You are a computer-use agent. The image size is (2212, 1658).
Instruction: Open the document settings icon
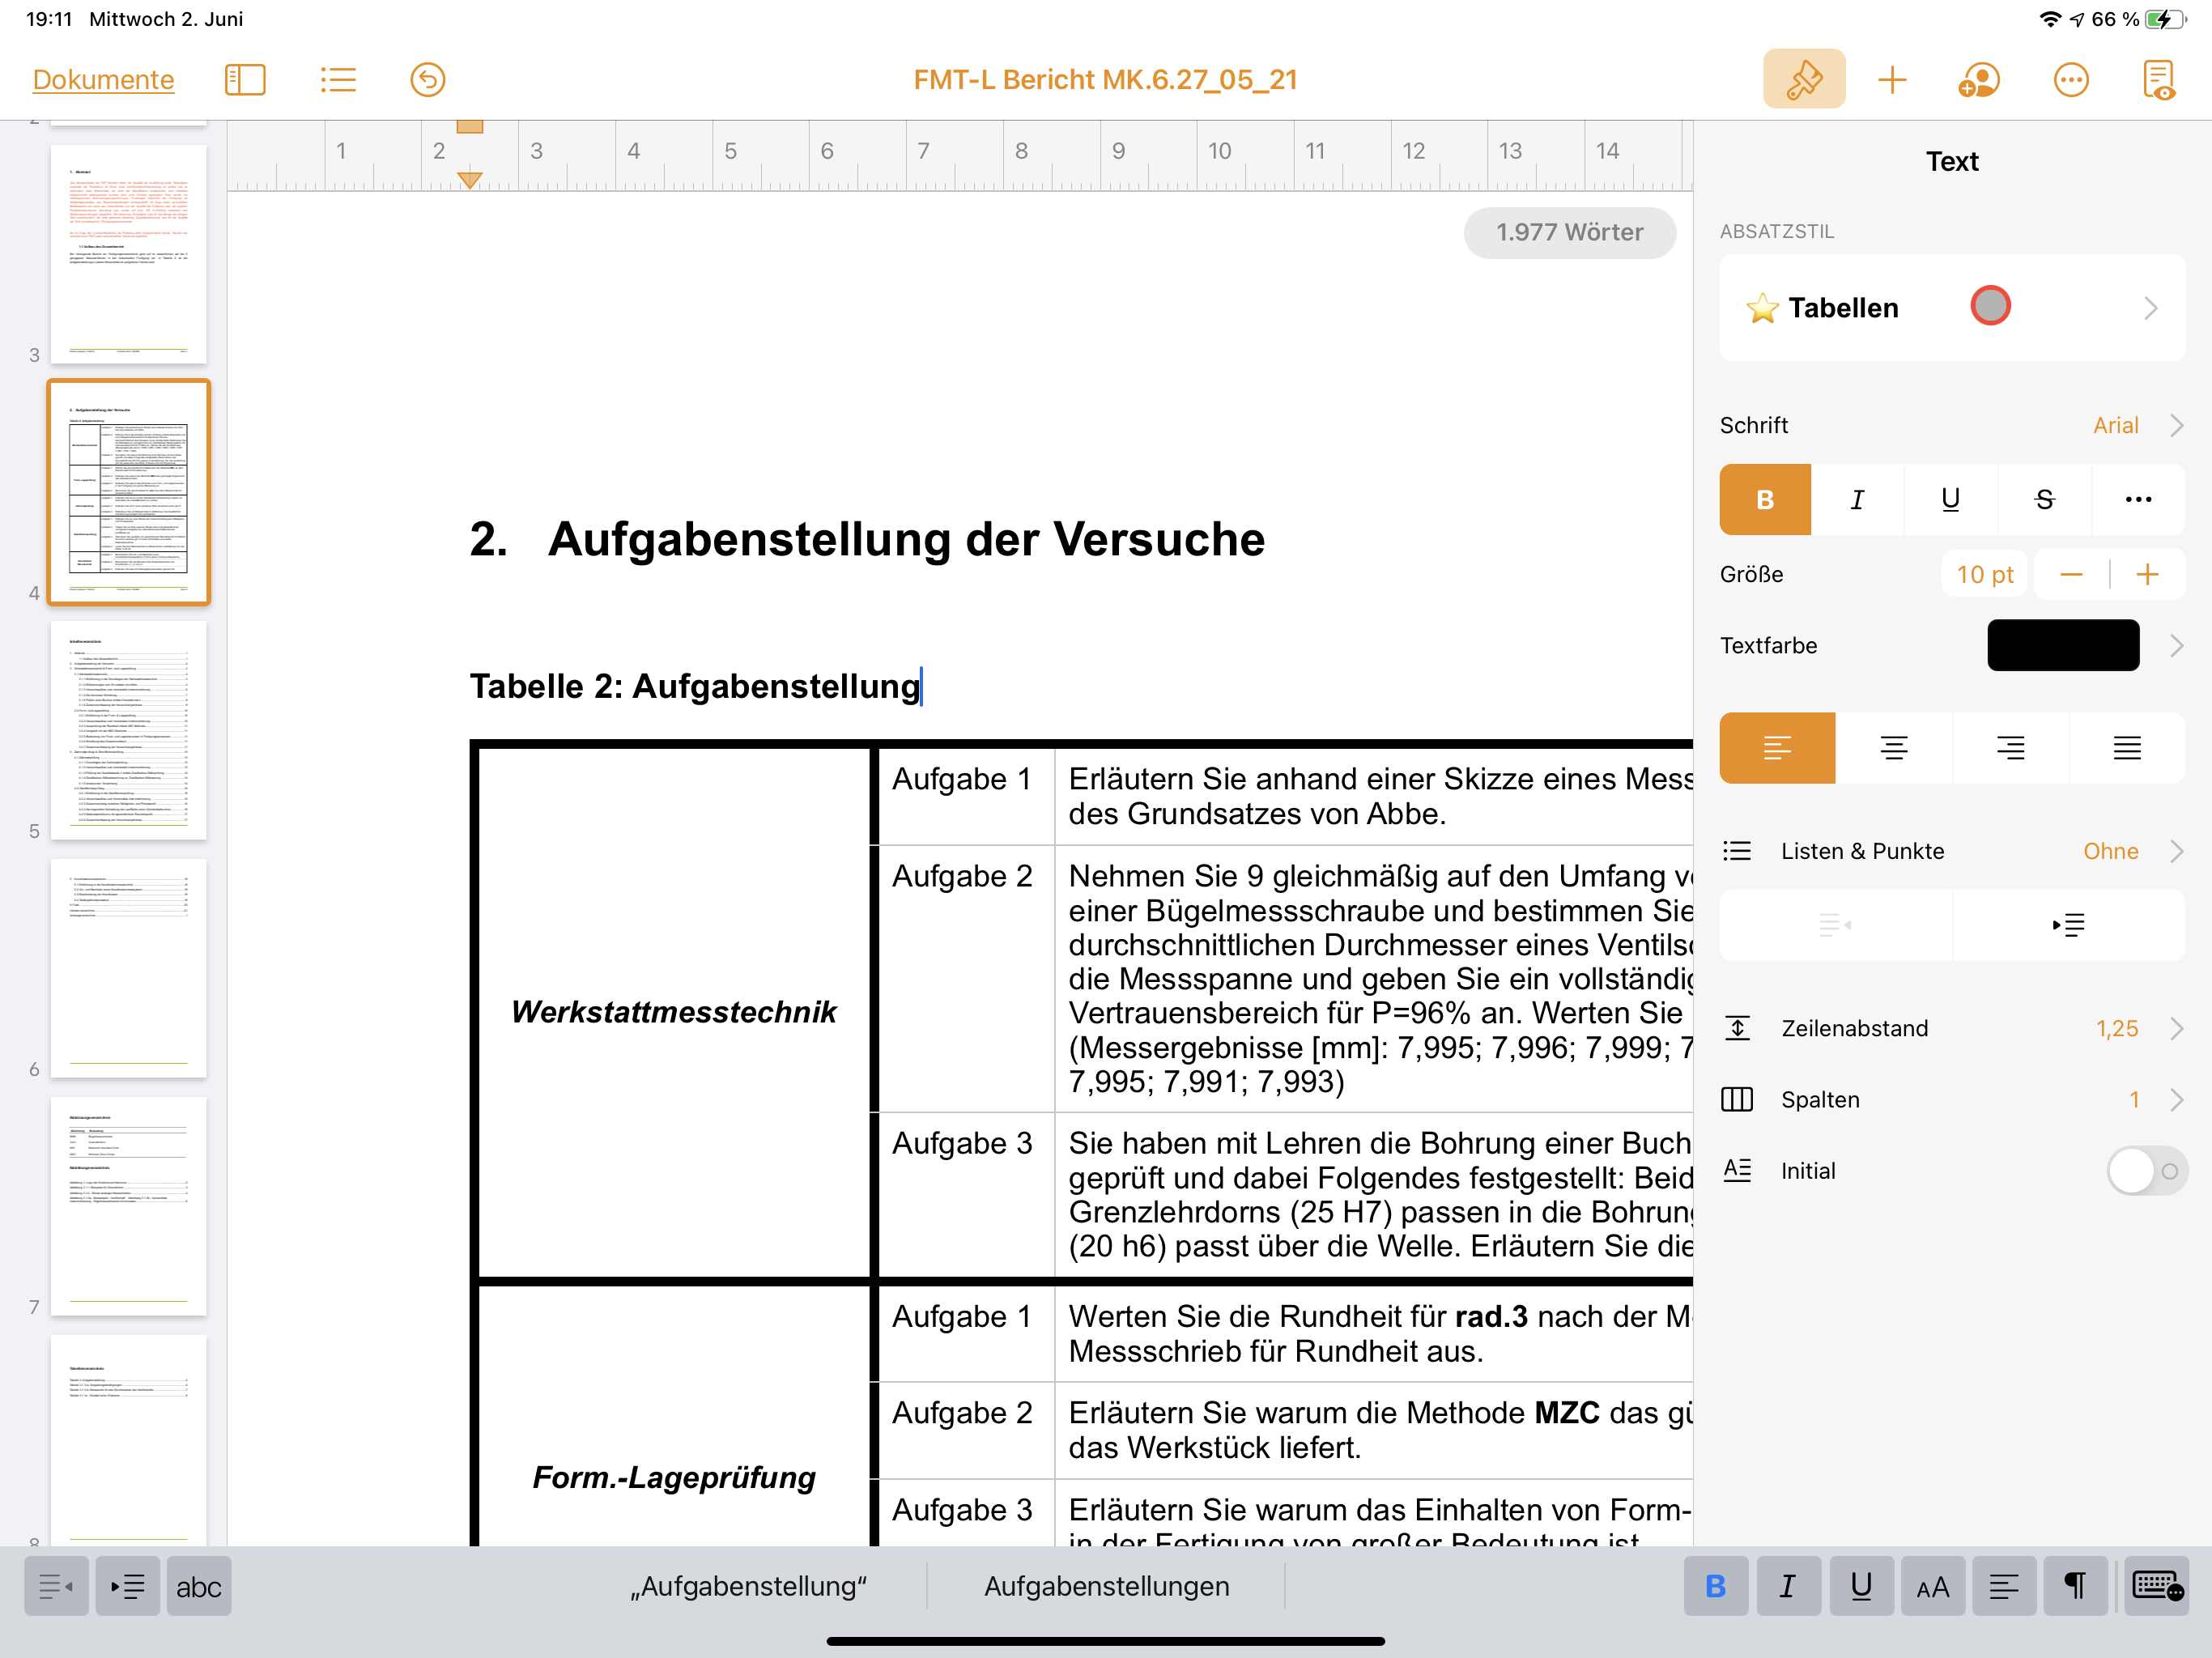(x=2158, y=79)
